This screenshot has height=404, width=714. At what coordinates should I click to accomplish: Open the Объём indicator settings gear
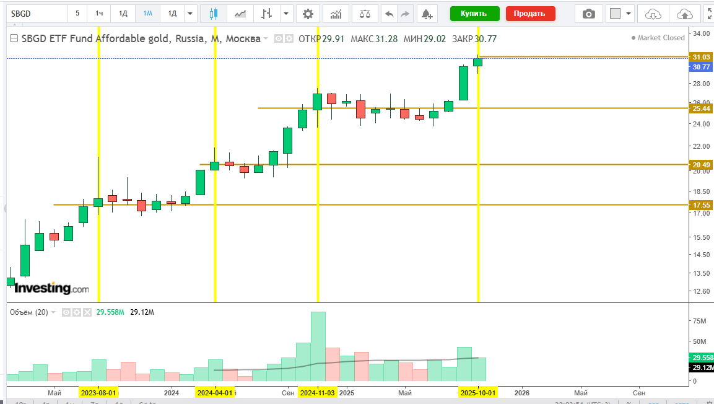(77, 312)
